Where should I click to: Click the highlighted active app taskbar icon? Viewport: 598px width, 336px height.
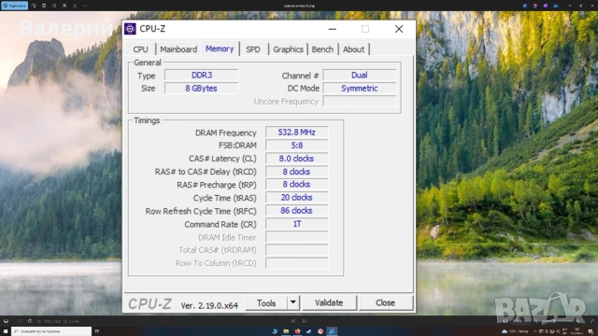coord(332,331)
